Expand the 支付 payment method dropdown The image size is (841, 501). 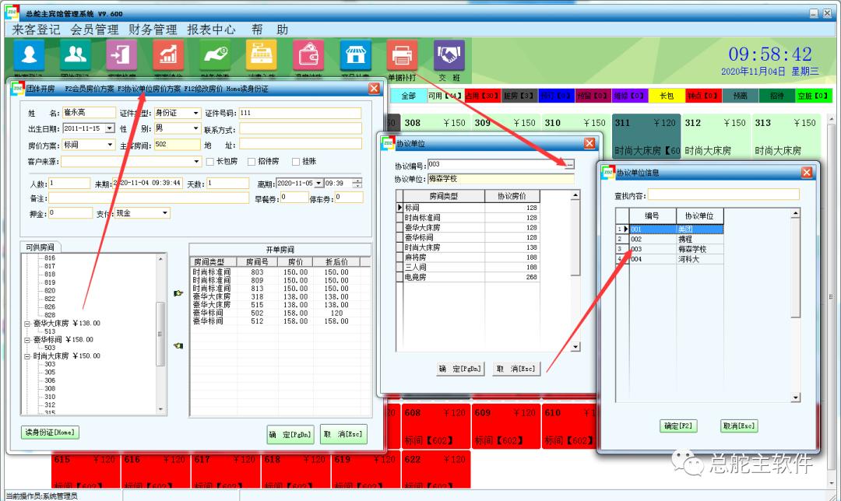pyautogui.click(x=164, y=213)
